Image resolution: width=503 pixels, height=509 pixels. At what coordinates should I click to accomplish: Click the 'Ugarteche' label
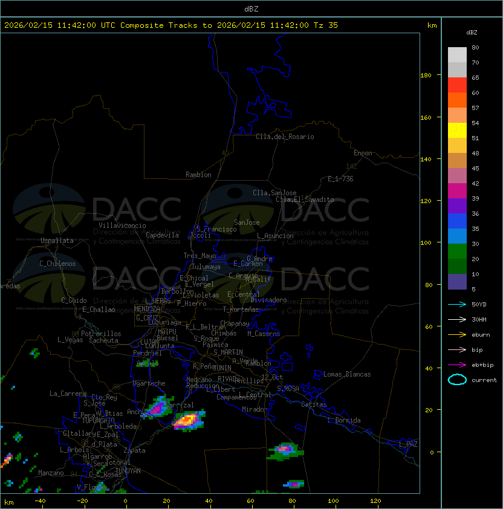(x=149, y=383)
